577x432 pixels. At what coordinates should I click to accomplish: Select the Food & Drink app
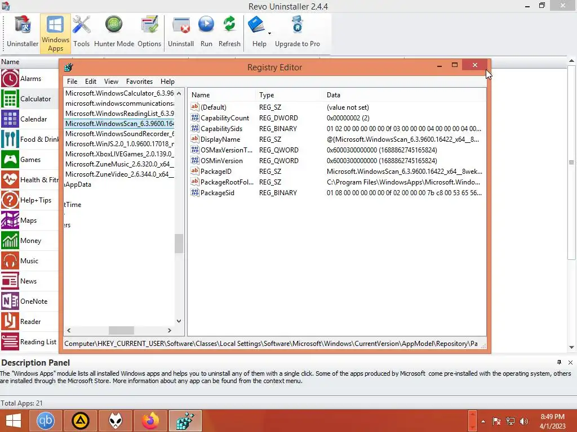(29, 139)
